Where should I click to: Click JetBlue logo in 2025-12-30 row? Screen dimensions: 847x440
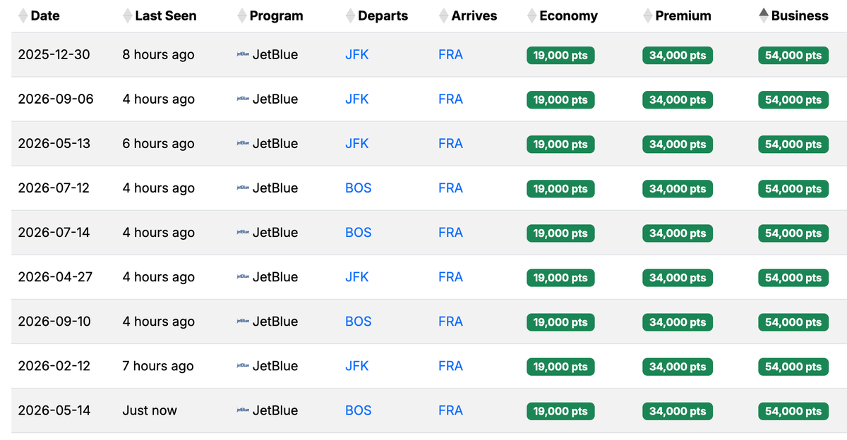click(243, 55)
